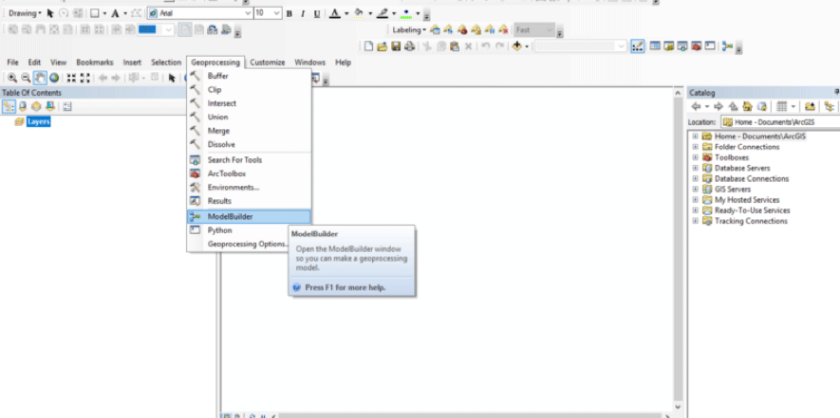Viewport: 840px width, 418px height.
Task: Click the Add Data icon
Action: coord(516,46)
